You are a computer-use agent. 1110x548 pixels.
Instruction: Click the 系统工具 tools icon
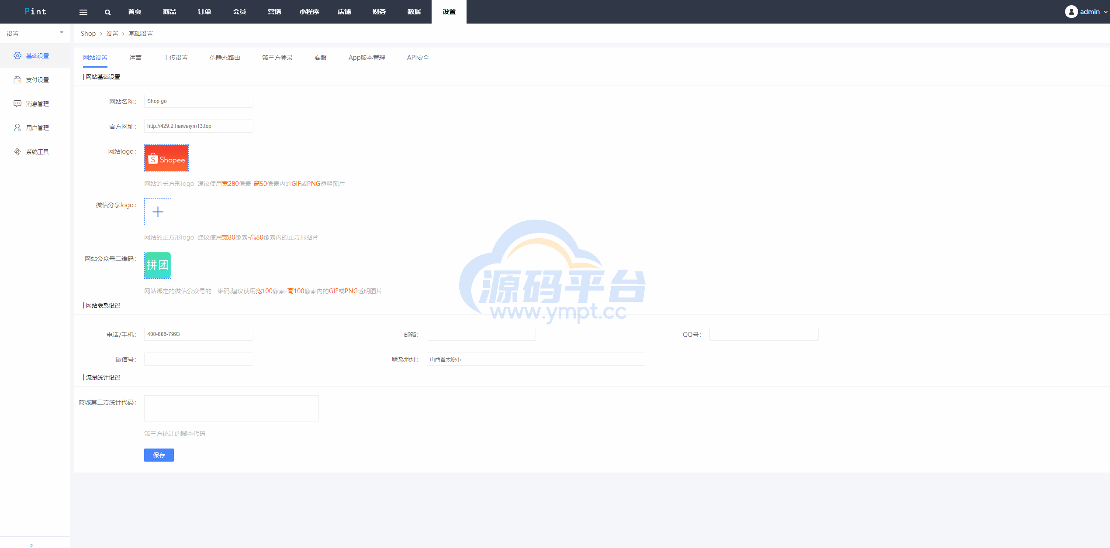tap(17, 152)
